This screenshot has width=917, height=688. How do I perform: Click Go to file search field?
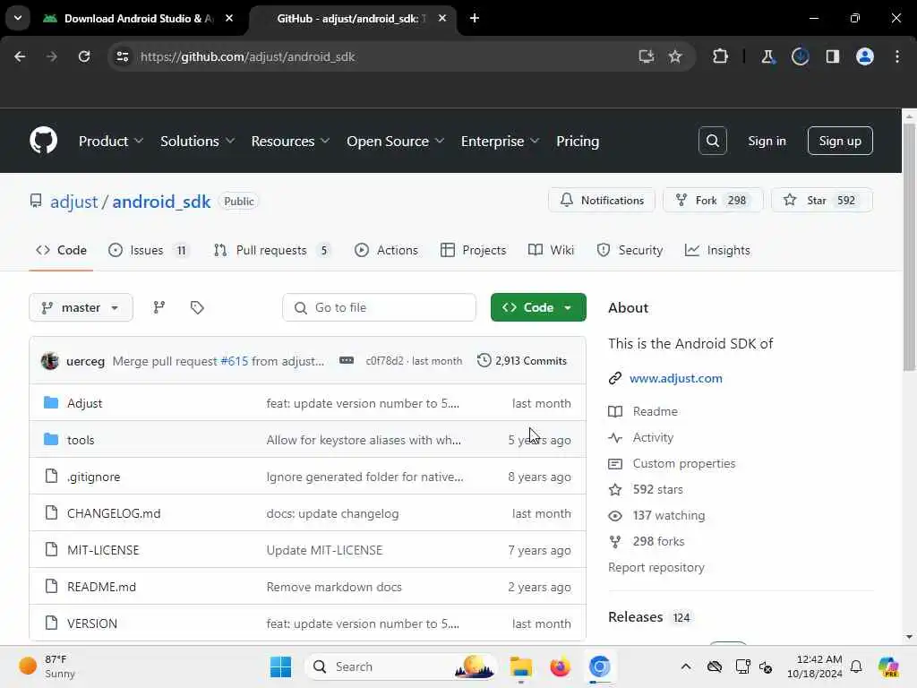pyautogui.click(x=379, y=307)
